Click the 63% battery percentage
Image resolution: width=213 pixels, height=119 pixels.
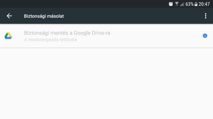point(190,4)
